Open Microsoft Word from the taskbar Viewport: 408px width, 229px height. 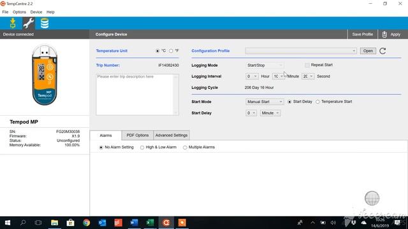click(x=134, y=223)
